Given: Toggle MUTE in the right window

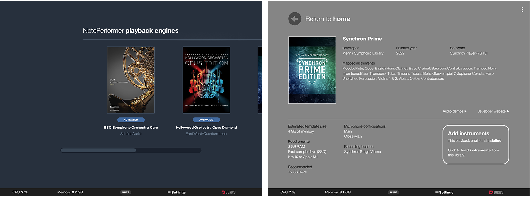Looking at the screenshot, I should (393, 192).
